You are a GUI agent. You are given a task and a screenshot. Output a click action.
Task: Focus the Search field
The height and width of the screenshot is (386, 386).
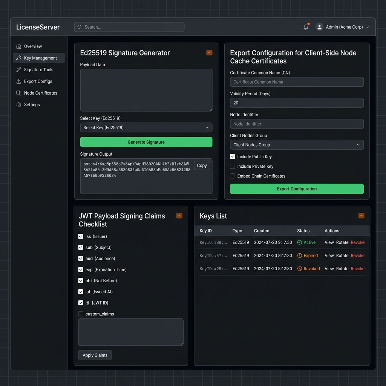click(x=129, y=27)
